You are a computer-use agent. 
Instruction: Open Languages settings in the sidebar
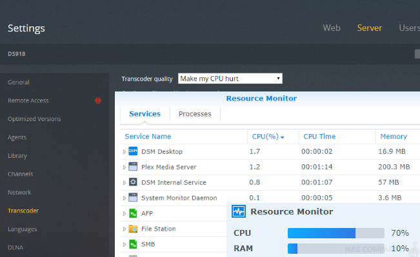coord(22,229)
